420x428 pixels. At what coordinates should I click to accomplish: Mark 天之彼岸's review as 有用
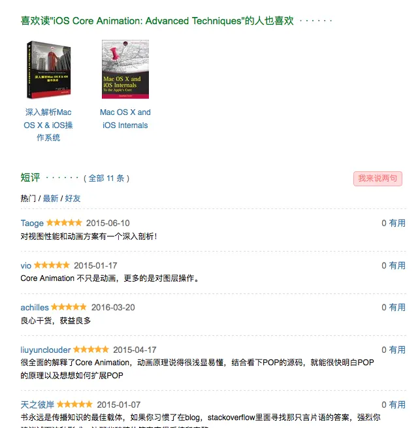[397, 404]
